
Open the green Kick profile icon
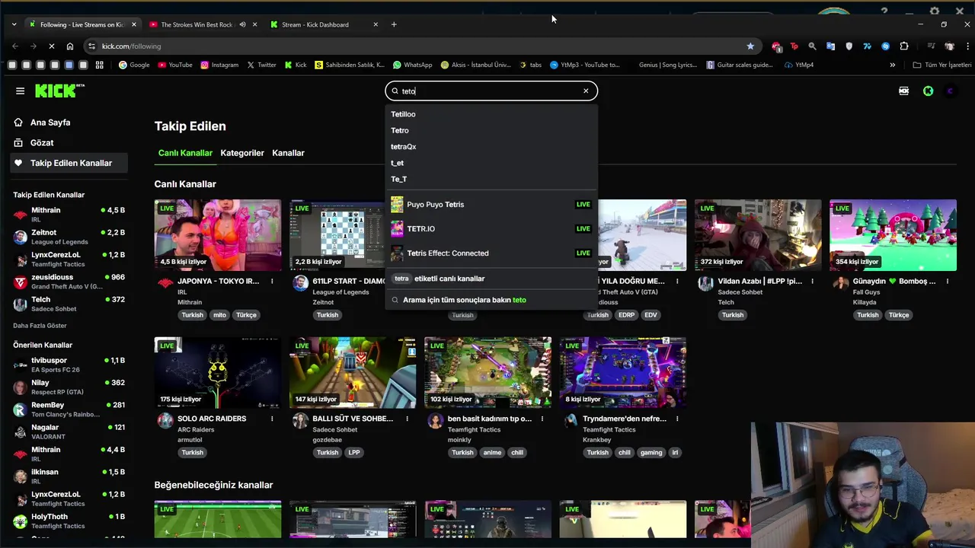click(928, 91)
